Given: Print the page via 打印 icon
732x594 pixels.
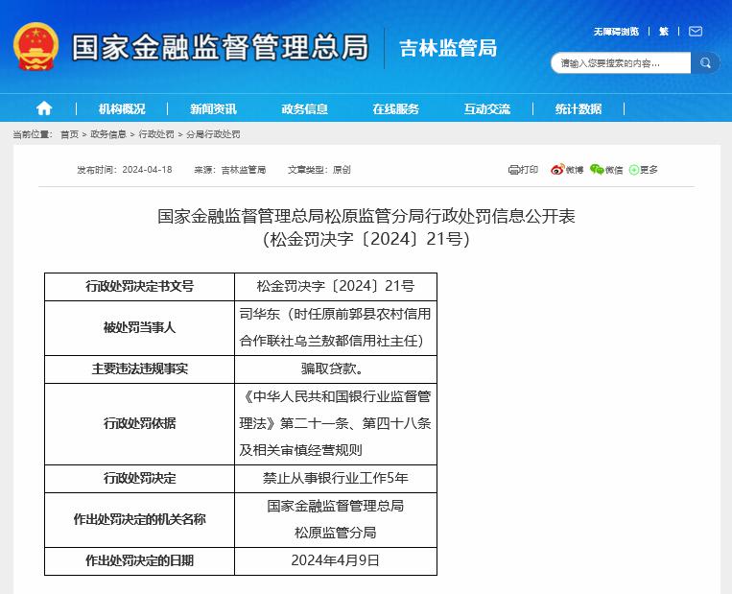Looking at the screenshot, I should click(x=523, y=170).
